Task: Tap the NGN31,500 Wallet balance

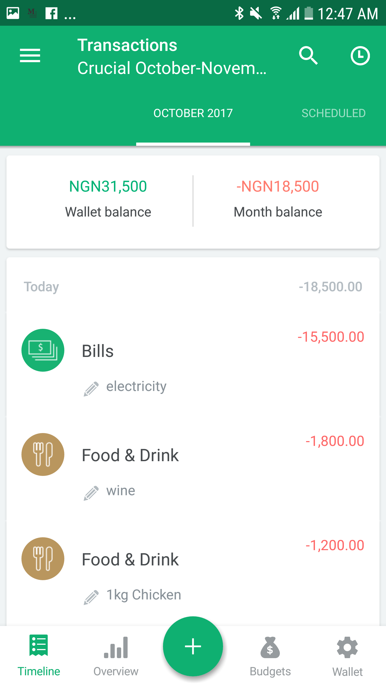Action: pyautogui.click(x=108, y=199)
